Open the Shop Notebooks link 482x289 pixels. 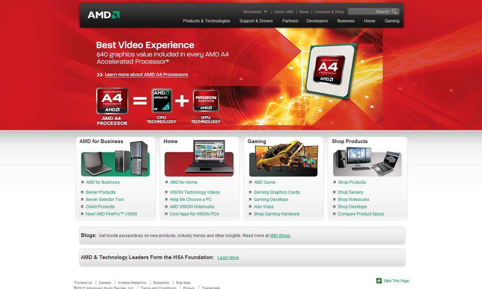pos(353,200)
